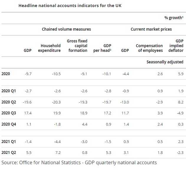Click the '% growth' label with footnote

(174, 18)
